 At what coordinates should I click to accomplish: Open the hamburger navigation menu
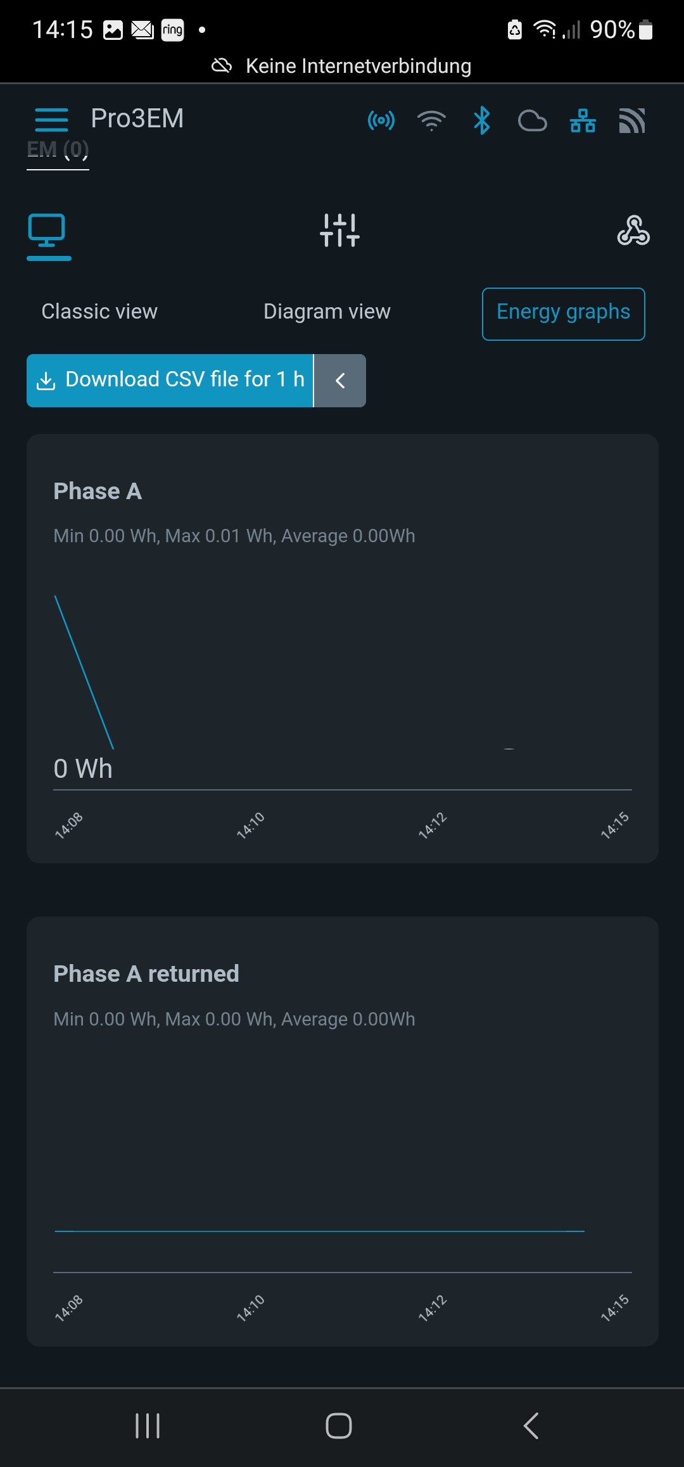pyautogui.click(x=51, y=120)
